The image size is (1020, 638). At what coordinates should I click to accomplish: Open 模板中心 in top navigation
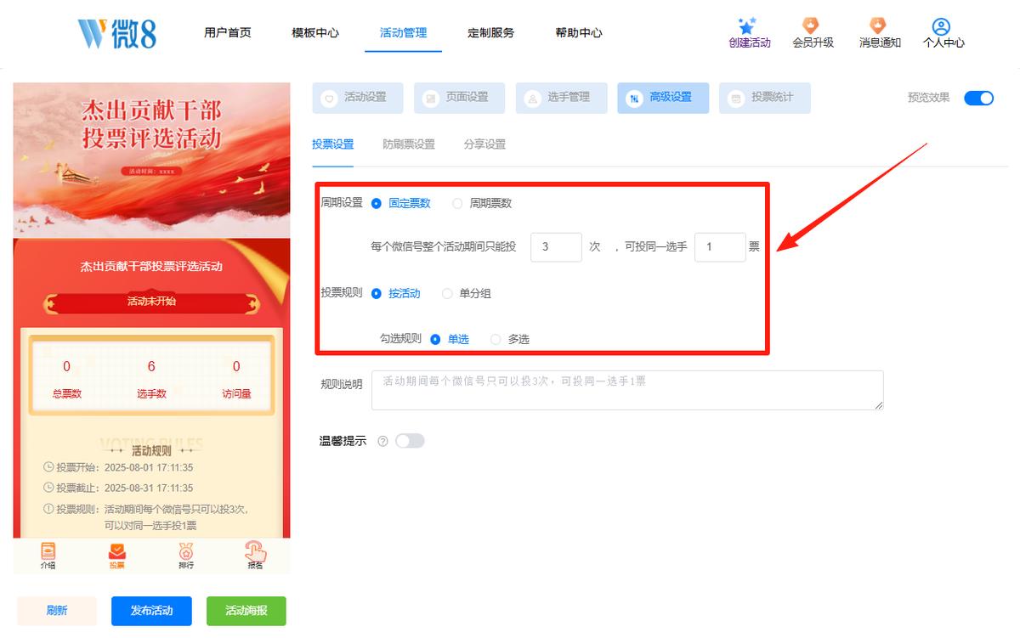pos(315,33)
